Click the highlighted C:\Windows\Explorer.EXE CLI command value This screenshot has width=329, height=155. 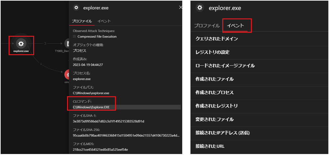pos(91,107)
